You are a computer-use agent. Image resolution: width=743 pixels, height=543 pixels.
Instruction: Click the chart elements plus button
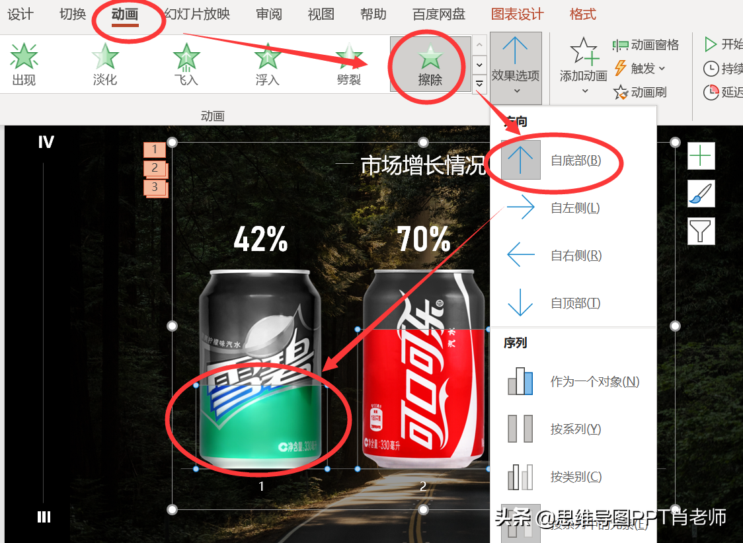click(x=701, y=156)
